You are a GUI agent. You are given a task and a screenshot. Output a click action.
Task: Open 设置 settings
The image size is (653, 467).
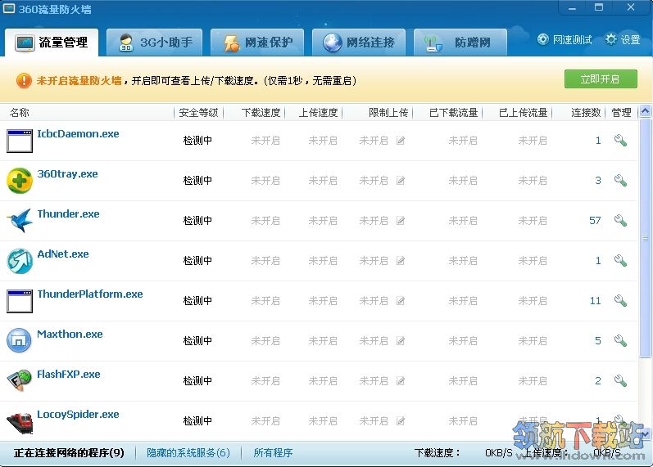(x=623, y=40)
